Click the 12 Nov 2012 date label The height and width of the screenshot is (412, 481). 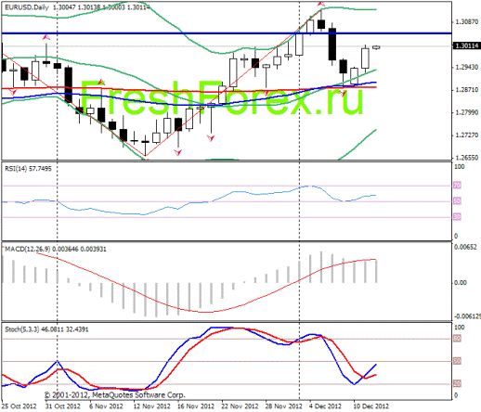[x=151, y=406]
